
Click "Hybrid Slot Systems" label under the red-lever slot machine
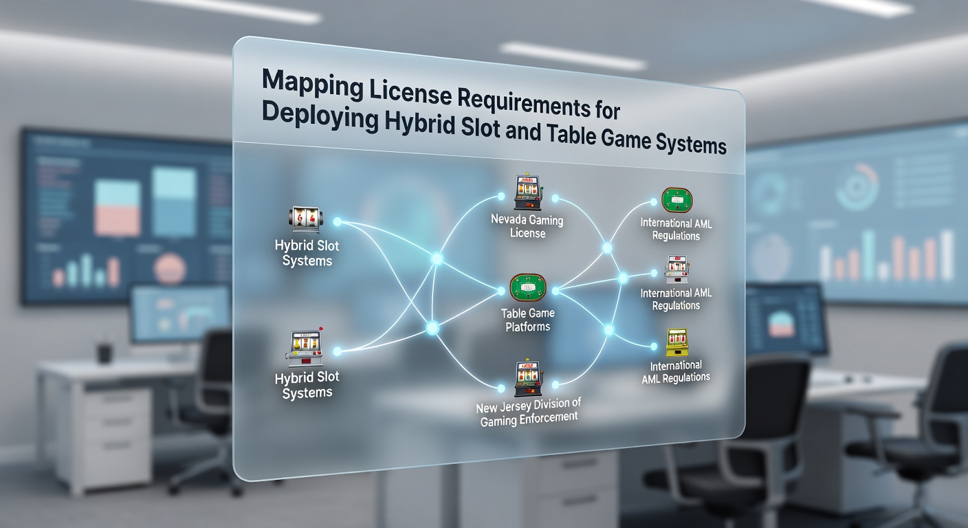307,385
